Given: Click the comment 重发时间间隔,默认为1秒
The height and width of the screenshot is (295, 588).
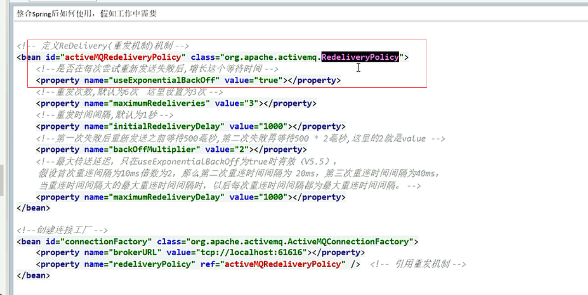Looking at the screenshot, I should 105,115.
